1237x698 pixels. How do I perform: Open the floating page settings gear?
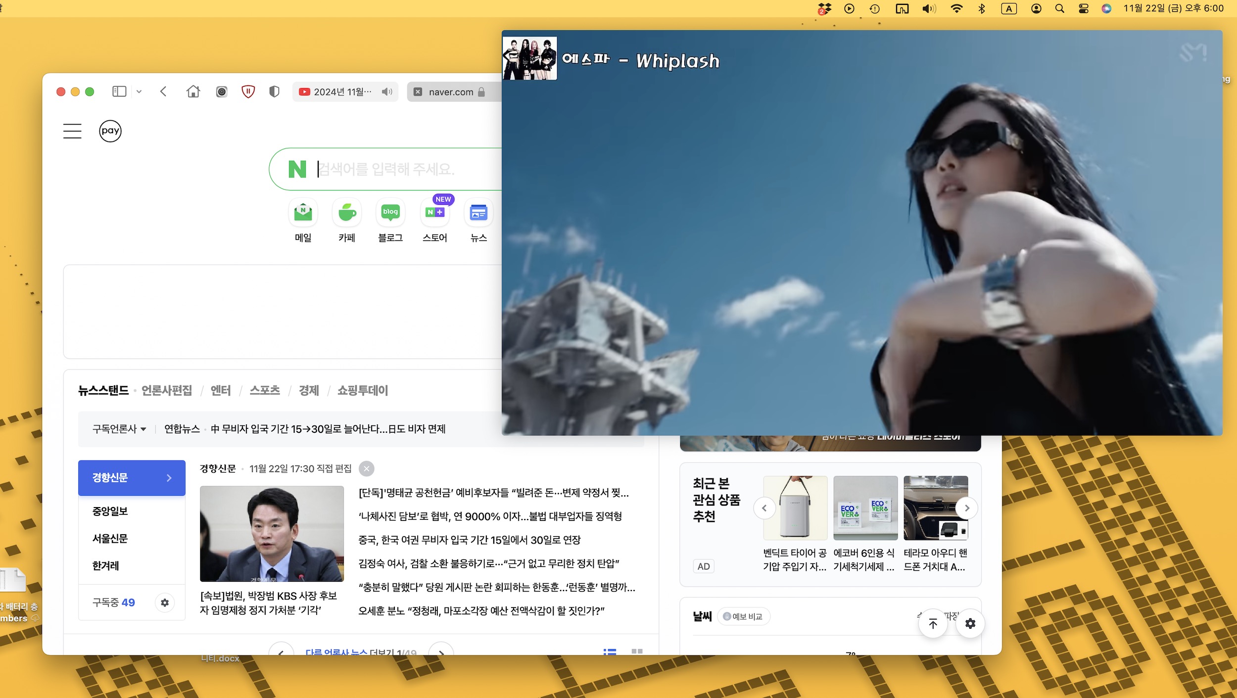pyautogui.click(x=970, y=624)
